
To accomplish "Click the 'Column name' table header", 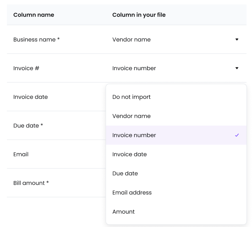I will [x=34, y=15].
